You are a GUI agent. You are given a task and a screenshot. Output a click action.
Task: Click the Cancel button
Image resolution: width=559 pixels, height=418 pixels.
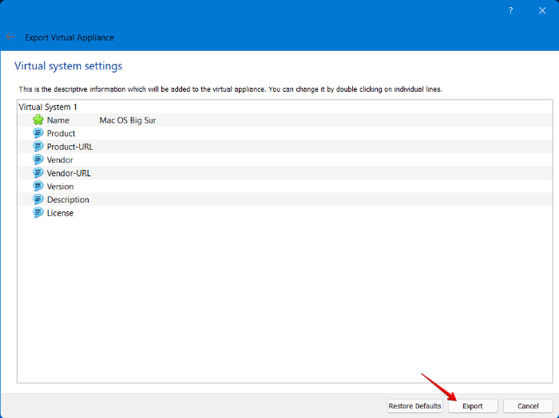pyautogui.click(x=528, y=406)
